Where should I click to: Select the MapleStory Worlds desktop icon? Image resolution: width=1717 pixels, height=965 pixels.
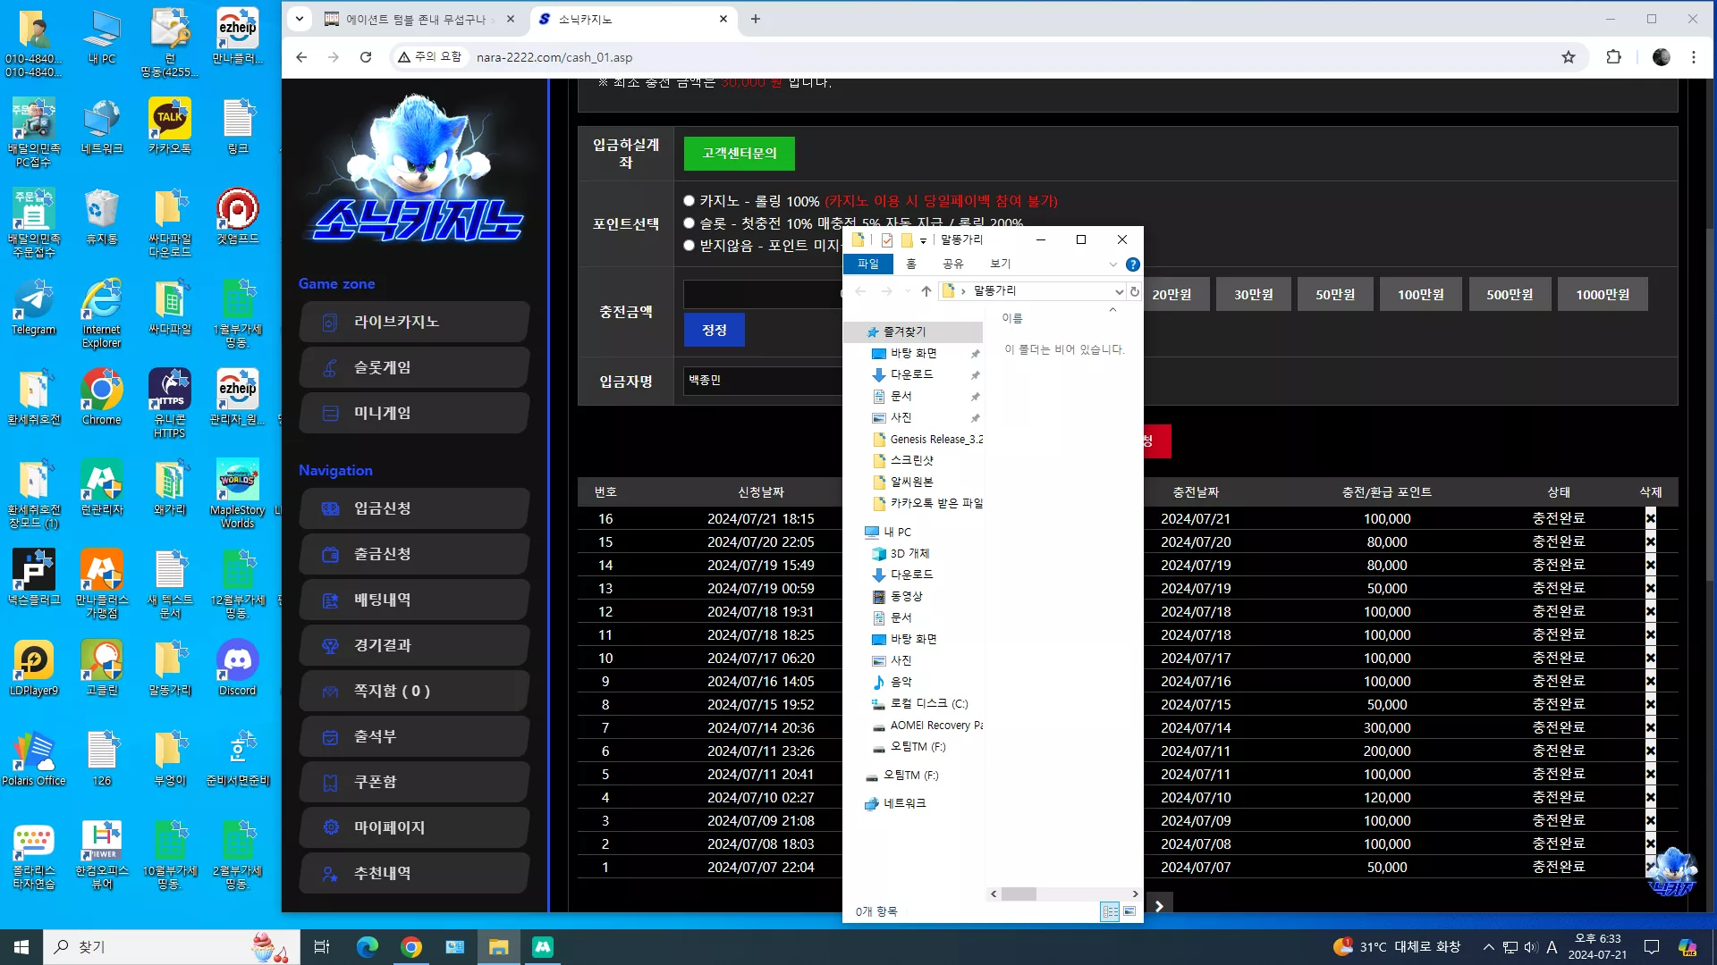click(x=238, y=494)
